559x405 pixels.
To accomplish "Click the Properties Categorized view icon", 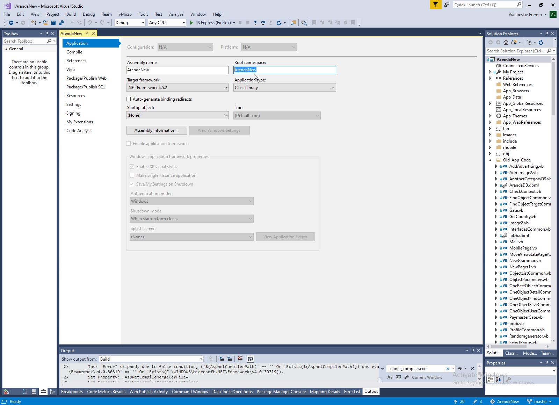I will pyautogui.click(x=490, y=379).
